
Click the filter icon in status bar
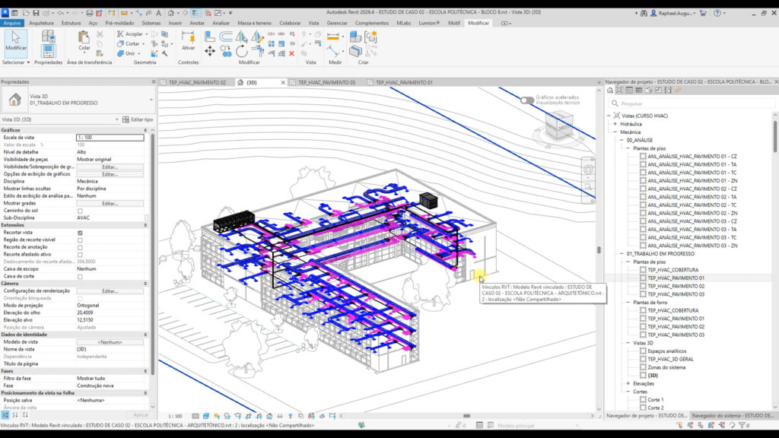point(744,425)
